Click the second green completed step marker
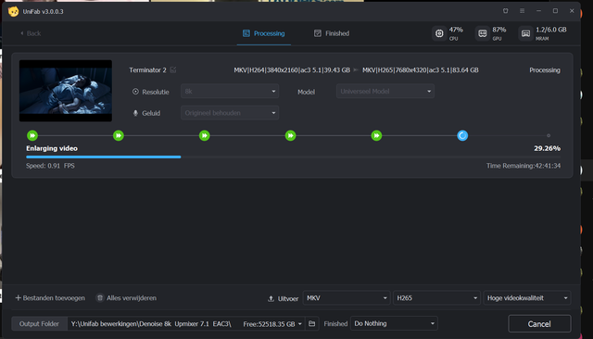The width and height of the screenshot is (593, 339). pyautogui.click(x=119, y=135)
